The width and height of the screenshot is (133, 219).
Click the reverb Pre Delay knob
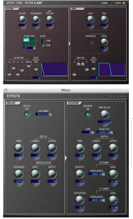click(104, 114)
